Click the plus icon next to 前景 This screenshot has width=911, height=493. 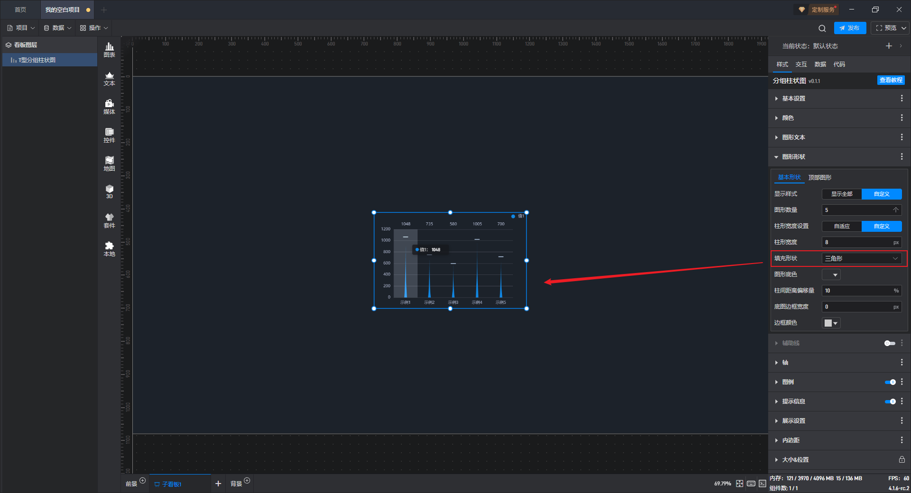coord(142,481)
